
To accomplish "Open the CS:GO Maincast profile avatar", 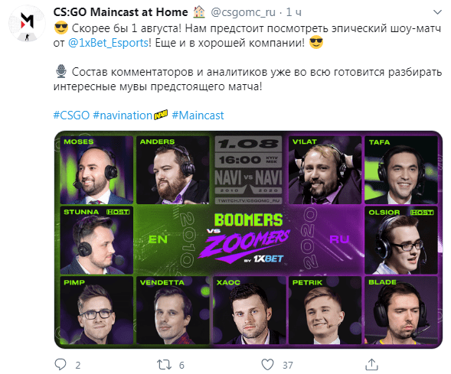I will [27, 23].
